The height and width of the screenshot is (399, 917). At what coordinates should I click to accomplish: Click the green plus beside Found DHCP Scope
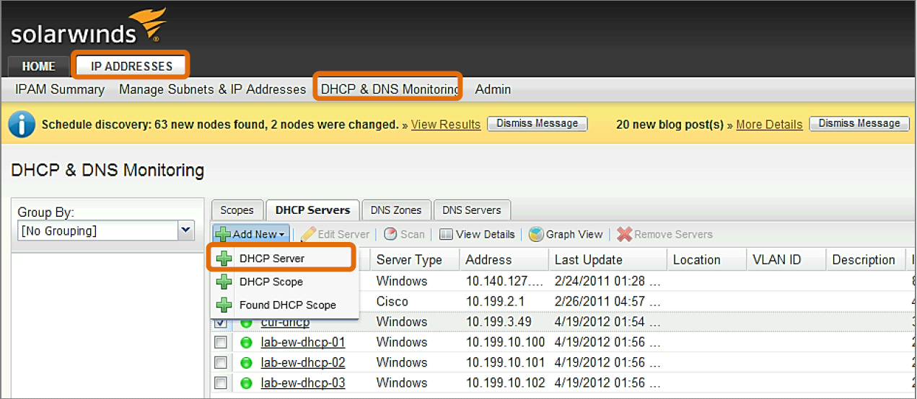224,305
